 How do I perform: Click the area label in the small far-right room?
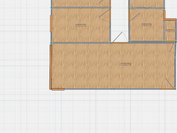170,31
